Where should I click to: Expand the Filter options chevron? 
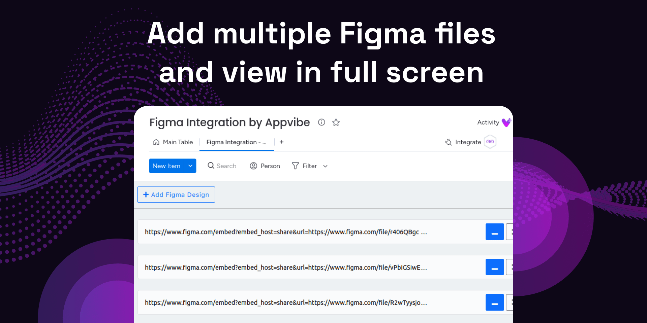pos(325,166)
